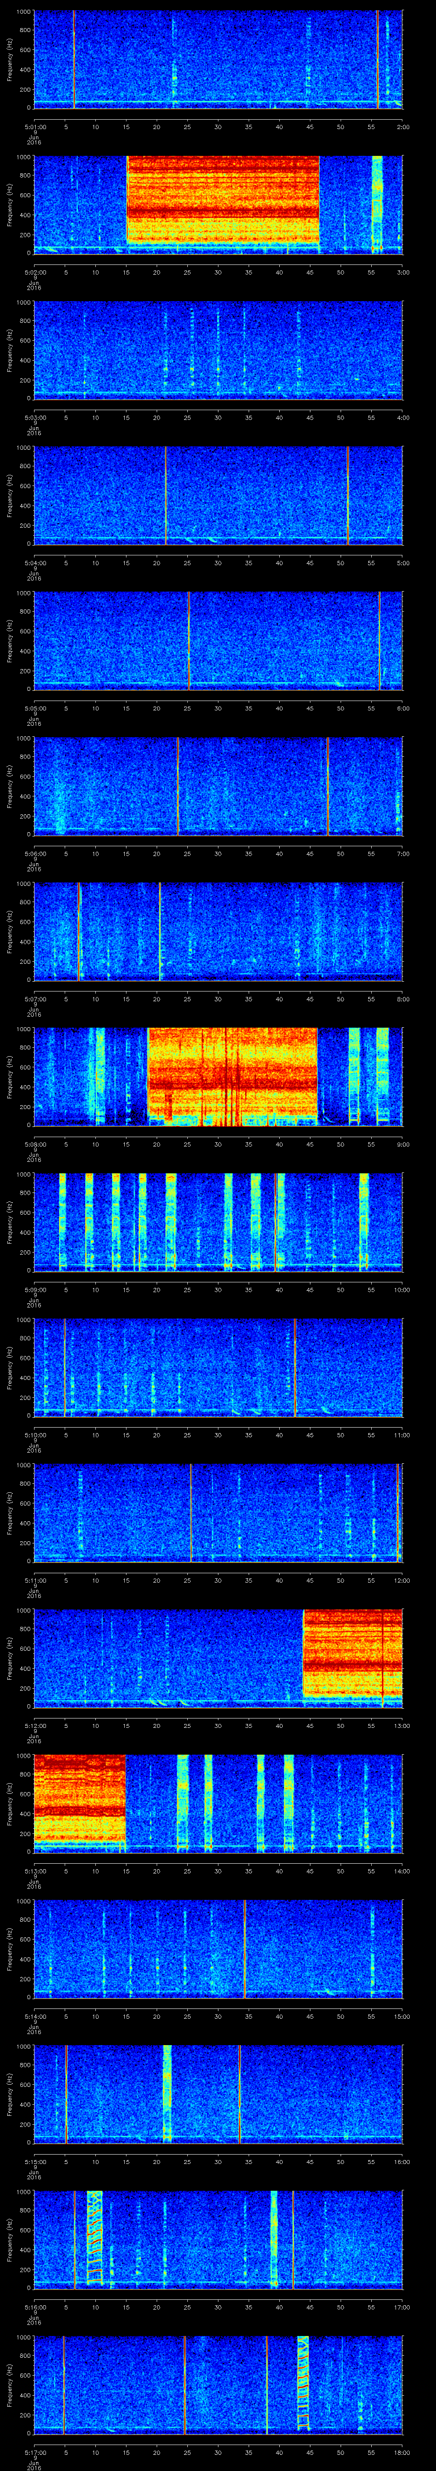Click the spectrogram panel starting at 5:10:00
Image resolution: width=436 pixels, height=2471 pixels.
(x=218, y=1367)
